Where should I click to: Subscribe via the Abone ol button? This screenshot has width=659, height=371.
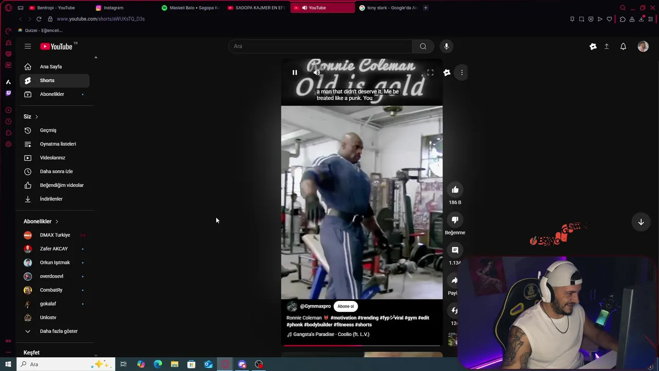click(x=345, y=306)
